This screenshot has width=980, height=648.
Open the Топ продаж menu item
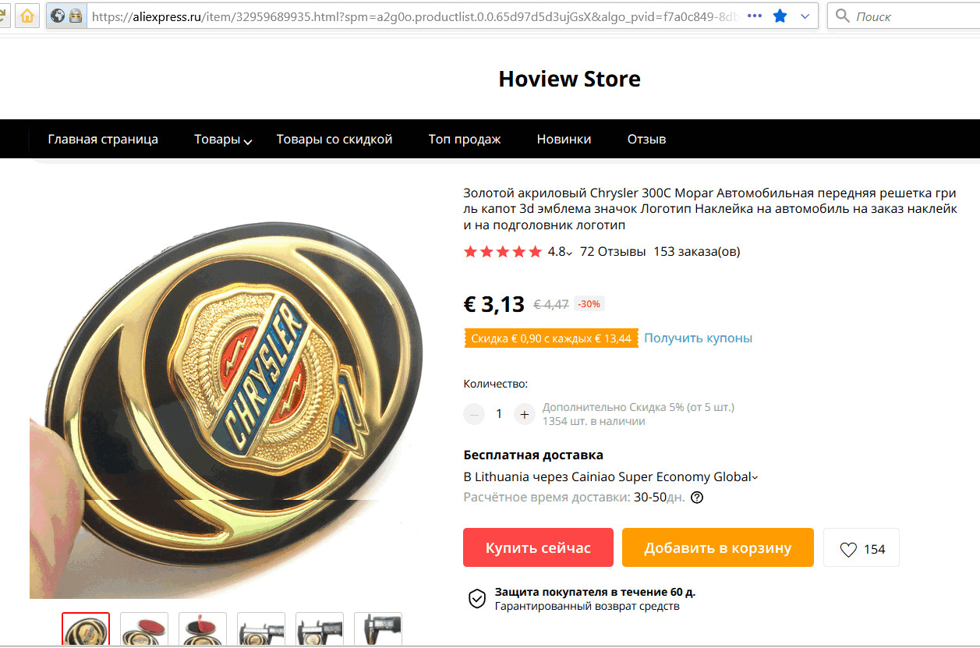click(465, 140)
